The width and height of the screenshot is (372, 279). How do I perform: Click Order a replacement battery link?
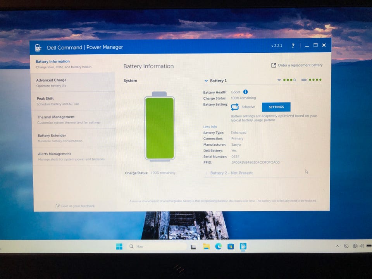[300, 65]
